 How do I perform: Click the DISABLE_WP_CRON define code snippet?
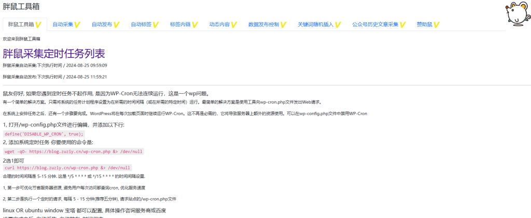(44, 134)
